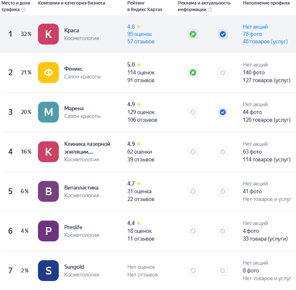Viewport: 296px width, 290px height.
Task: Open the Краса company name
Action: pos(71,30)
